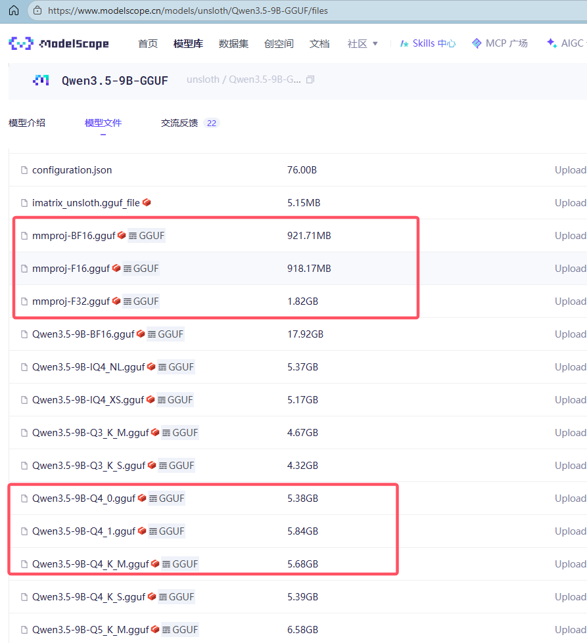Viewport: 587px width, 643px height.
Task: Click the 5.68GB size value
Action: tap(302, 564)
